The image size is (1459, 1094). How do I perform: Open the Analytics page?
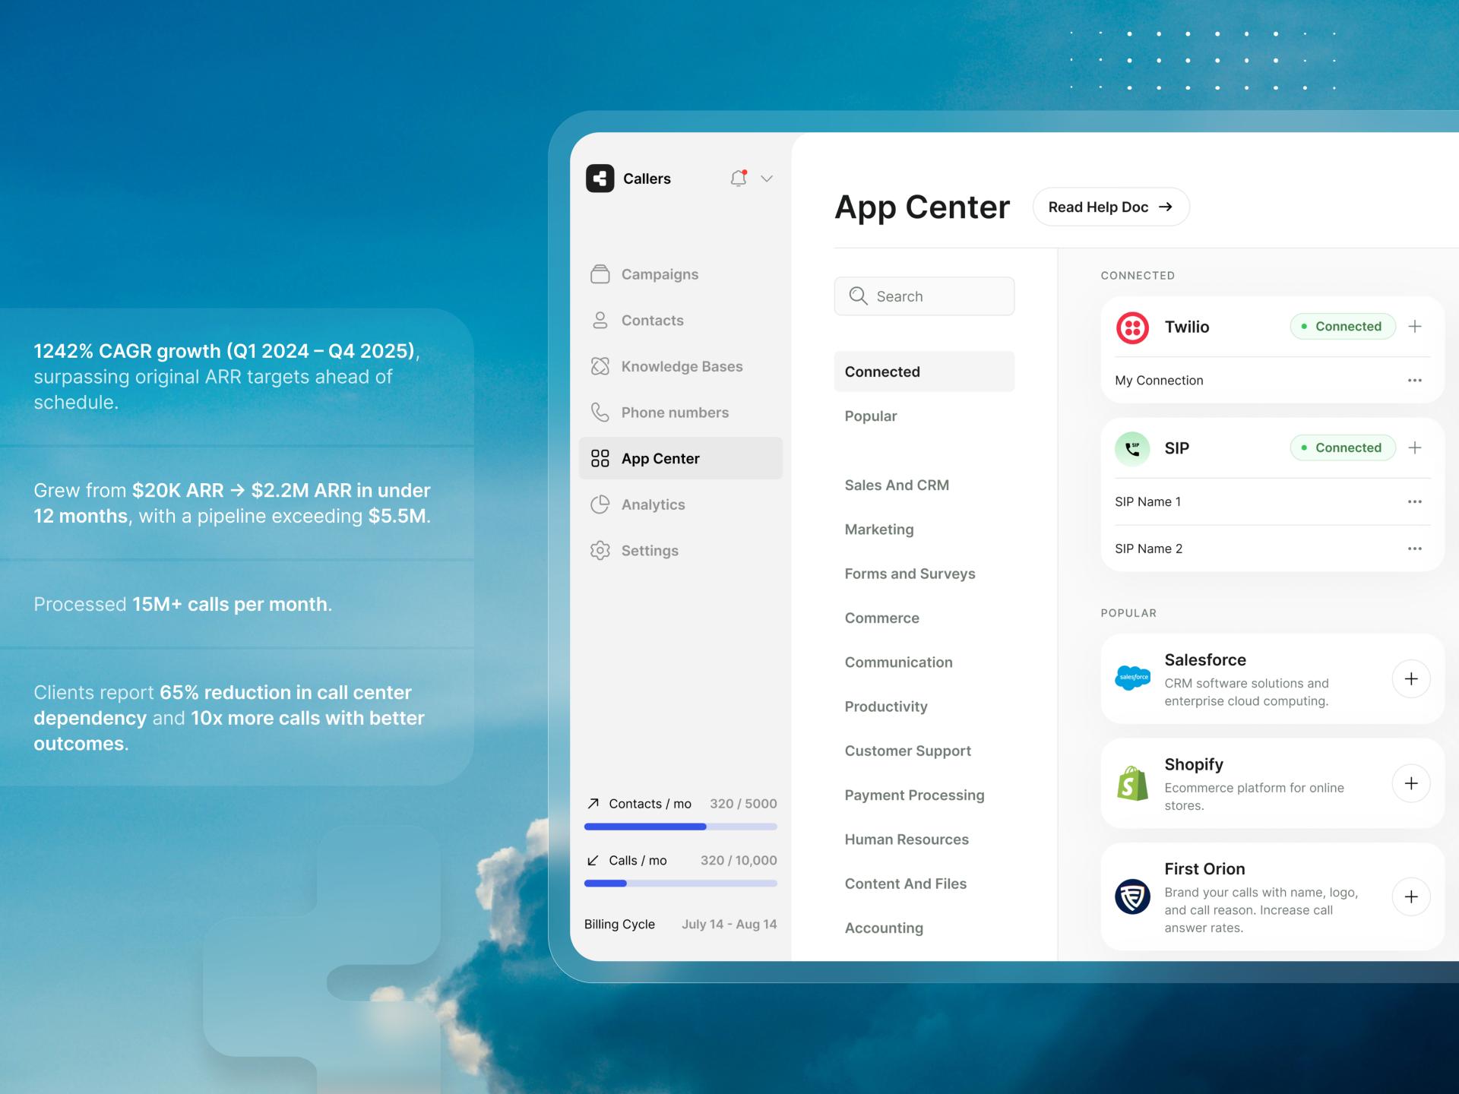pos(652,504)
